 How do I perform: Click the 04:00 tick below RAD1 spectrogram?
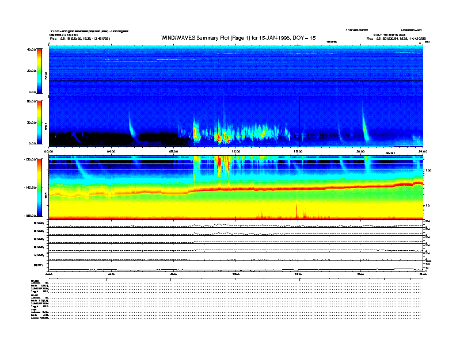click(x=111, y=151)
